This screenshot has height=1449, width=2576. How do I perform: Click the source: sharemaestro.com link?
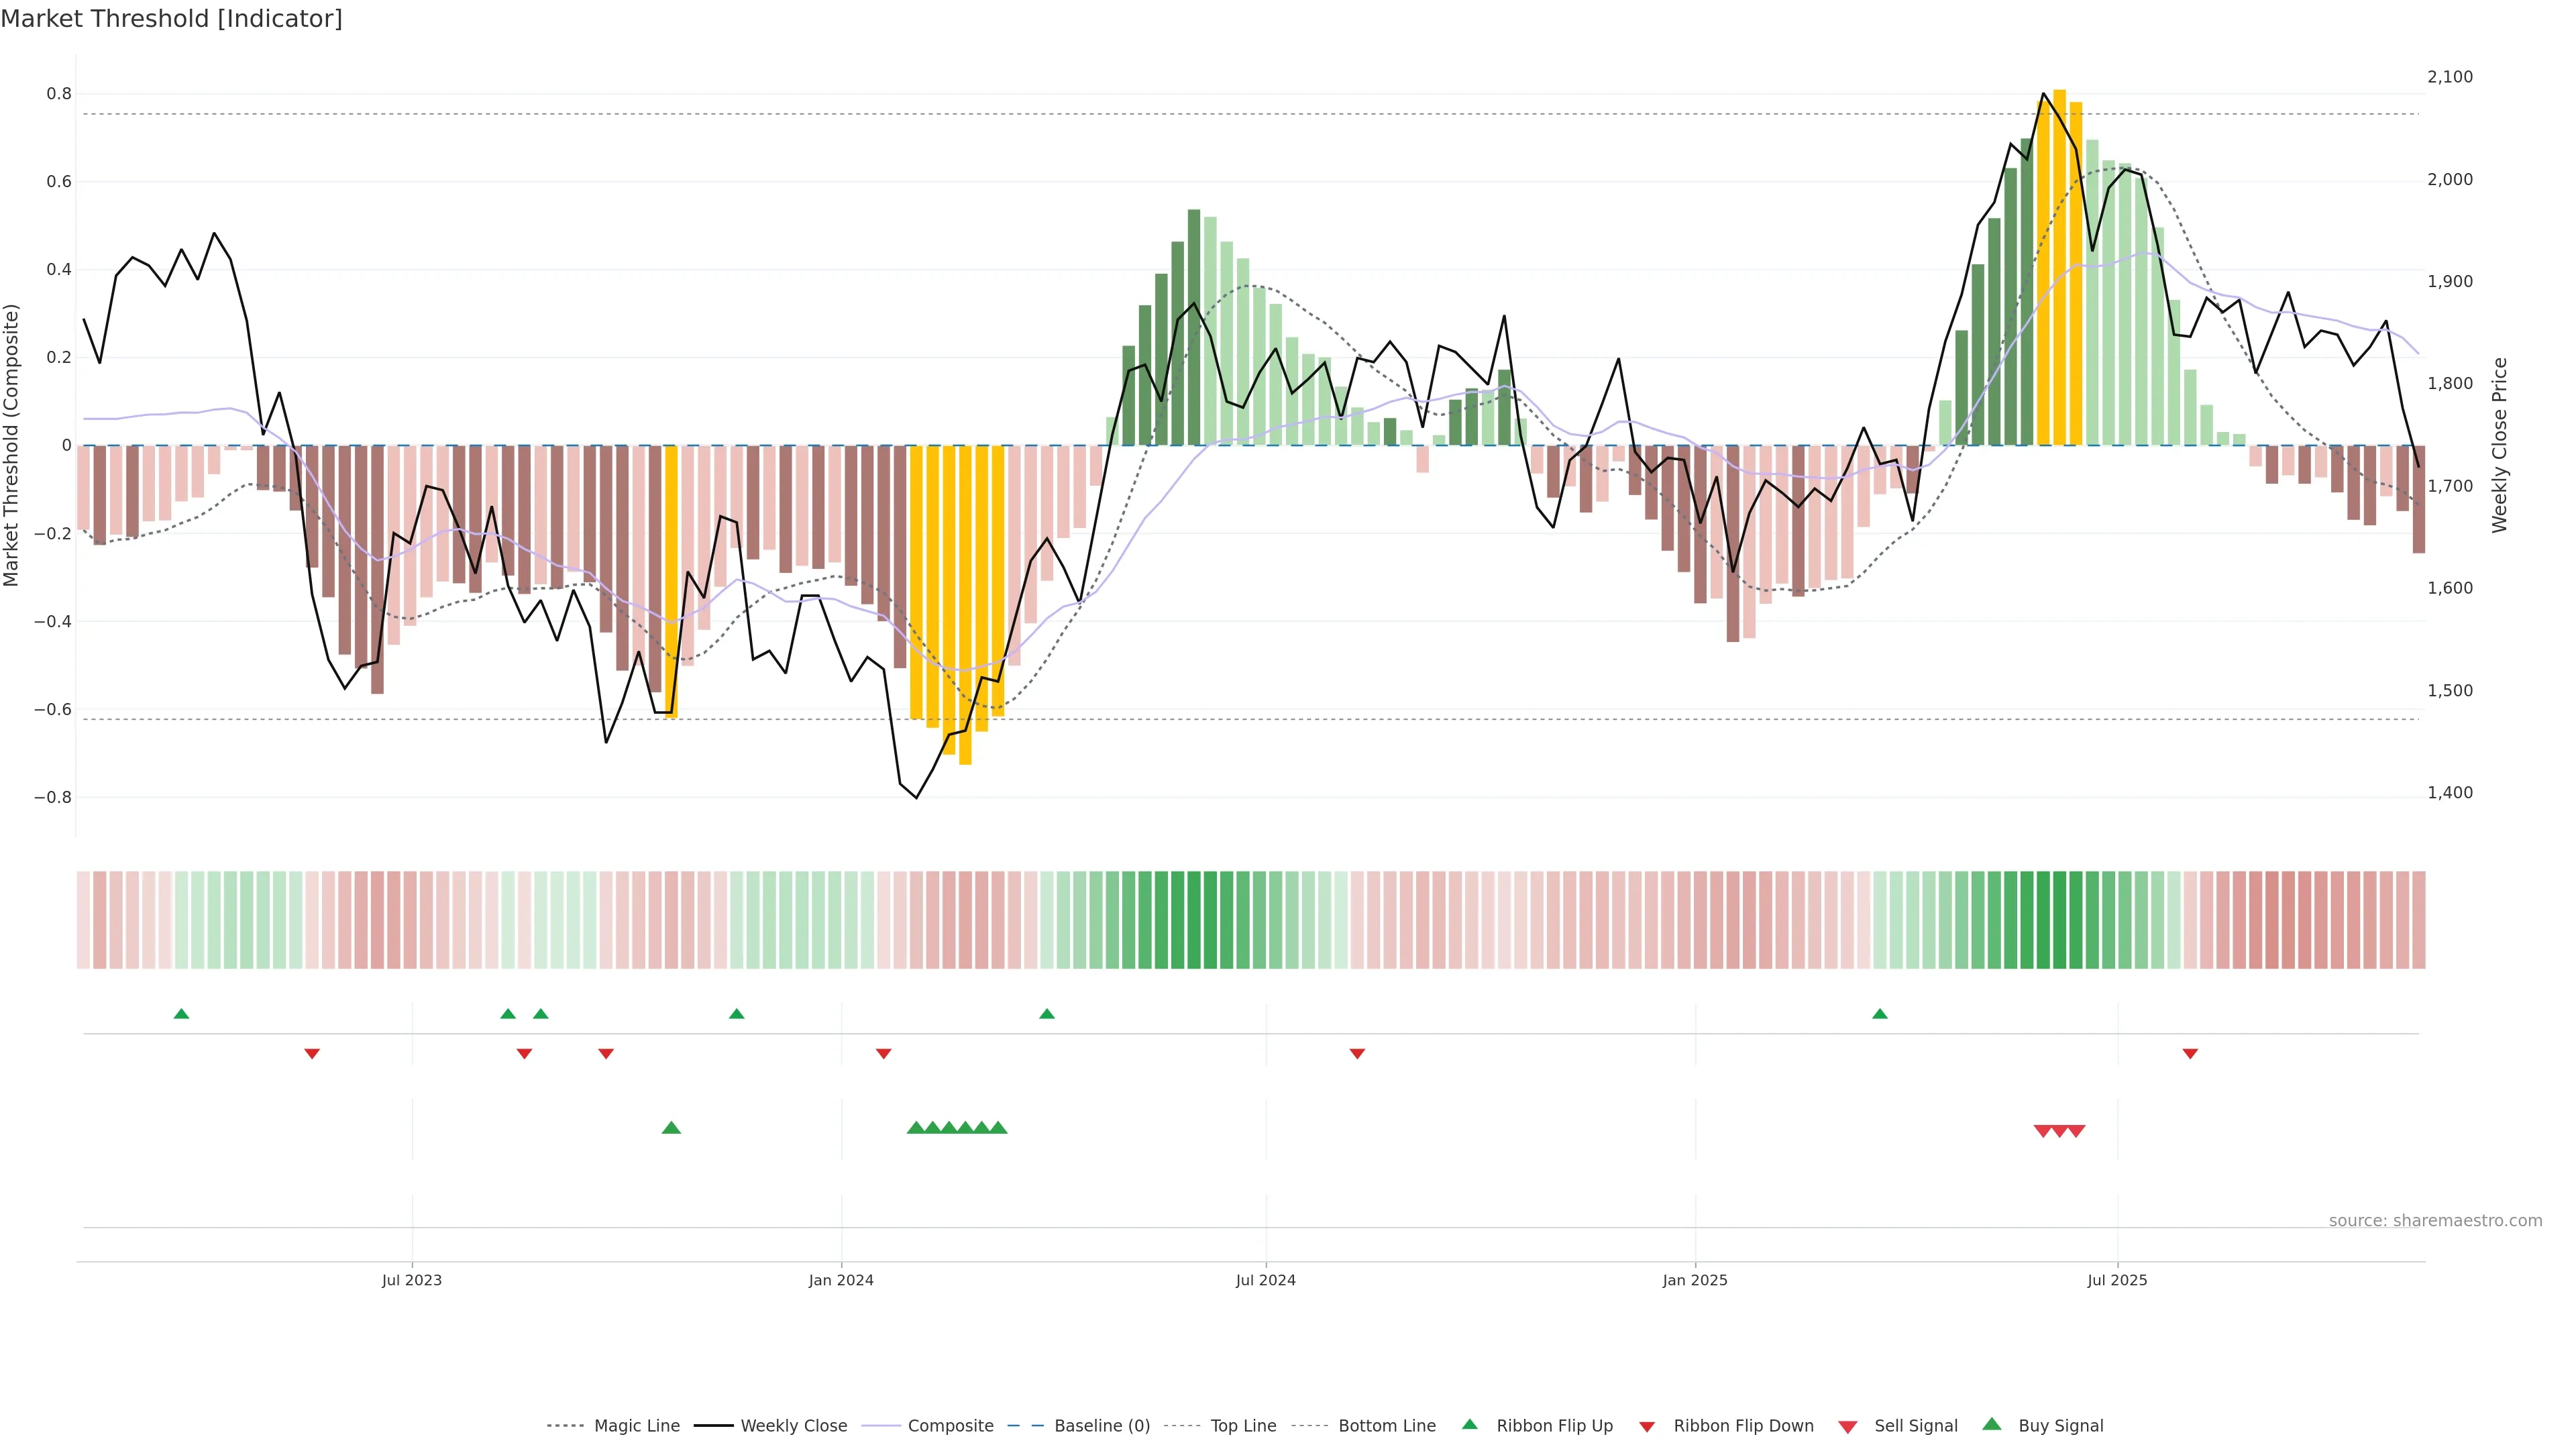tap(2435, 1221)
